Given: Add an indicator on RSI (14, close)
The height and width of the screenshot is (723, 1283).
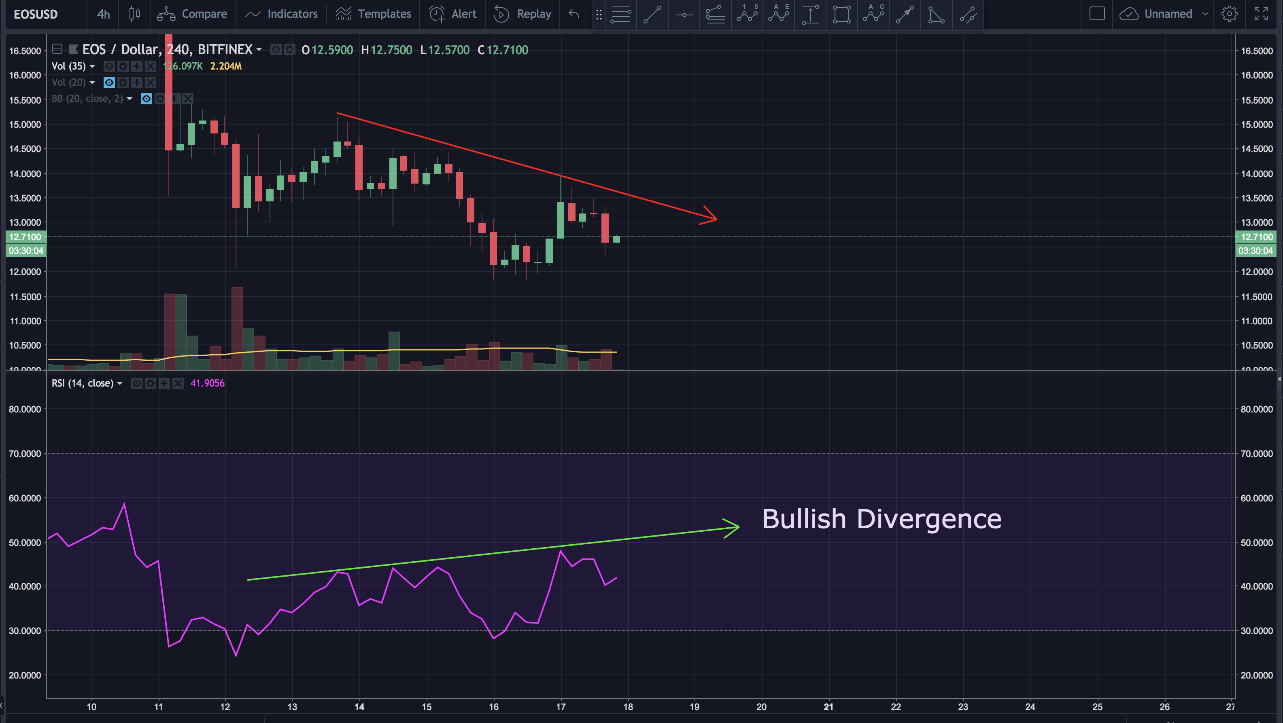Looking at the screenshot, I should click(x=164, y=383).
